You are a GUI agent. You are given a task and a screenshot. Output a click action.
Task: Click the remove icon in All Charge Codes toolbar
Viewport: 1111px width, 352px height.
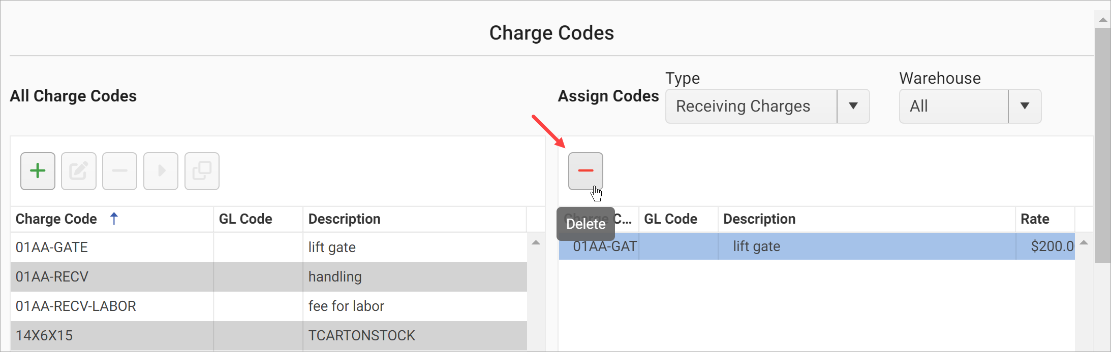point(119,171)
